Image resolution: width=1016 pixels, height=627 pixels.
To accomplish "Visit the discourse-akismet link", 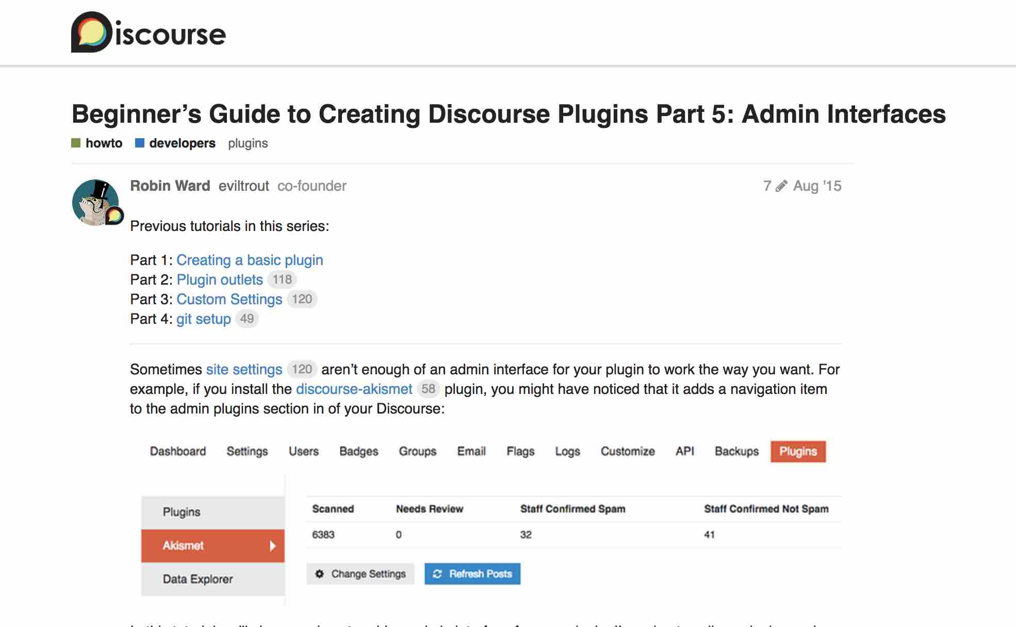I will pos(354,389).
